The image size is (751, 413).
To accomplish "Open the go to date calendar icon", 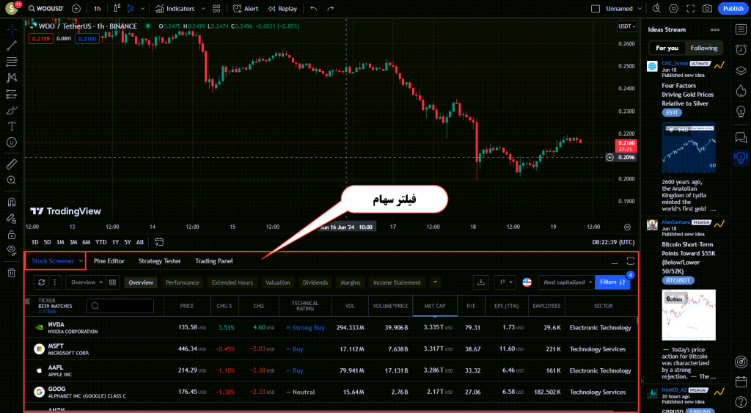I will pos(159,242).
